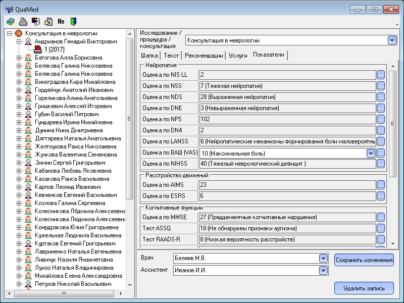Collapse the Андрианов Генадий Викторович node

19,41
